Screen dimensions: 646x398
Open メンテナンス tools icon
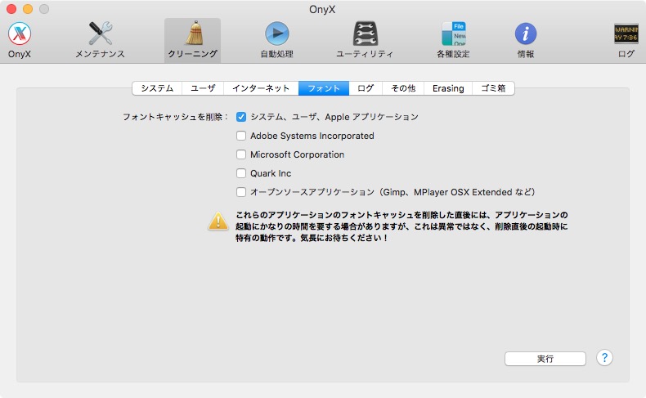pos(100,34)
